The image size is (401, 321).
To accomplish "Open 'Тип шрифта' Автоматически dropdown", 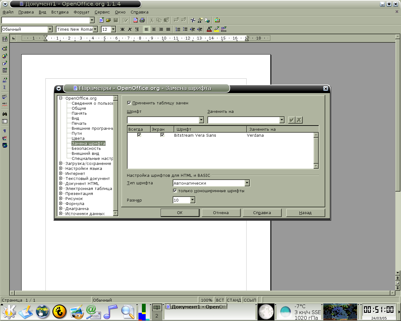I will [247, 183].
